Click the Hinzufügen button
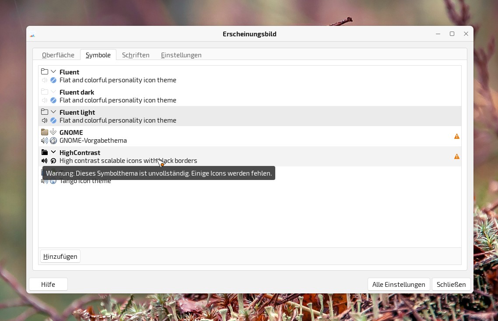This screenshot has height=321, width=498. (60, 257)
